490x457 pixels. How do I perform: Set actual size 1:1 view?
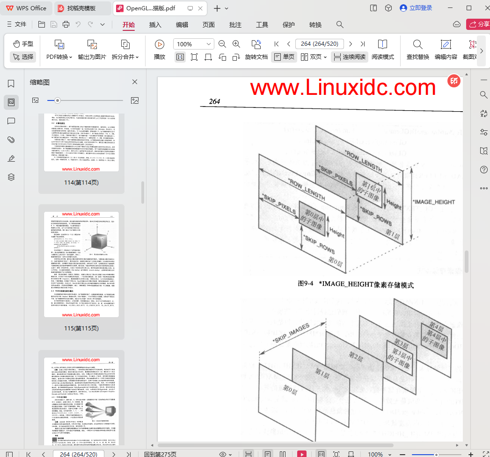180,57
